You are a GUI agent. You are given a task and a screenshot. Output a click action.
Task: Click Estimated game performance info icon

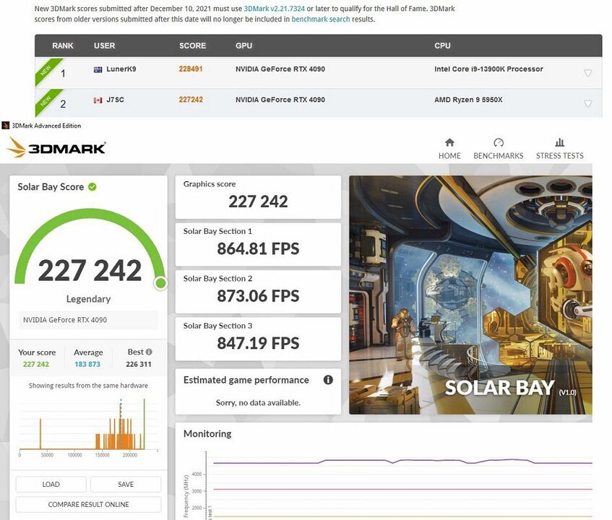328,380
